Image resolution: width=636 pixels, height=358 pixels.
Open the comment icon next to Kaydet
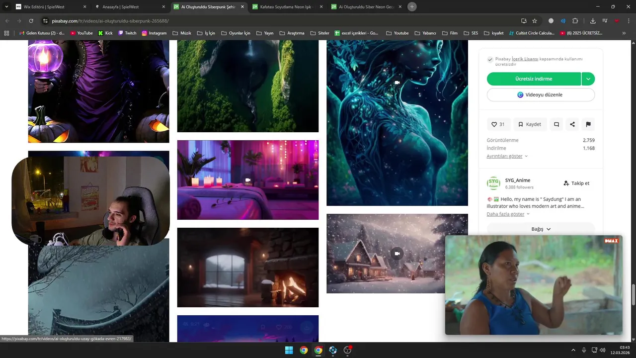tap(556, 124)
